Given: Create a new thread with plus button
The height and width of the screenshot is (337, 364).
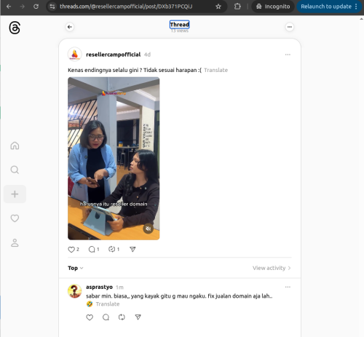Looking at the screenshot, I should (x=15, y=194).
